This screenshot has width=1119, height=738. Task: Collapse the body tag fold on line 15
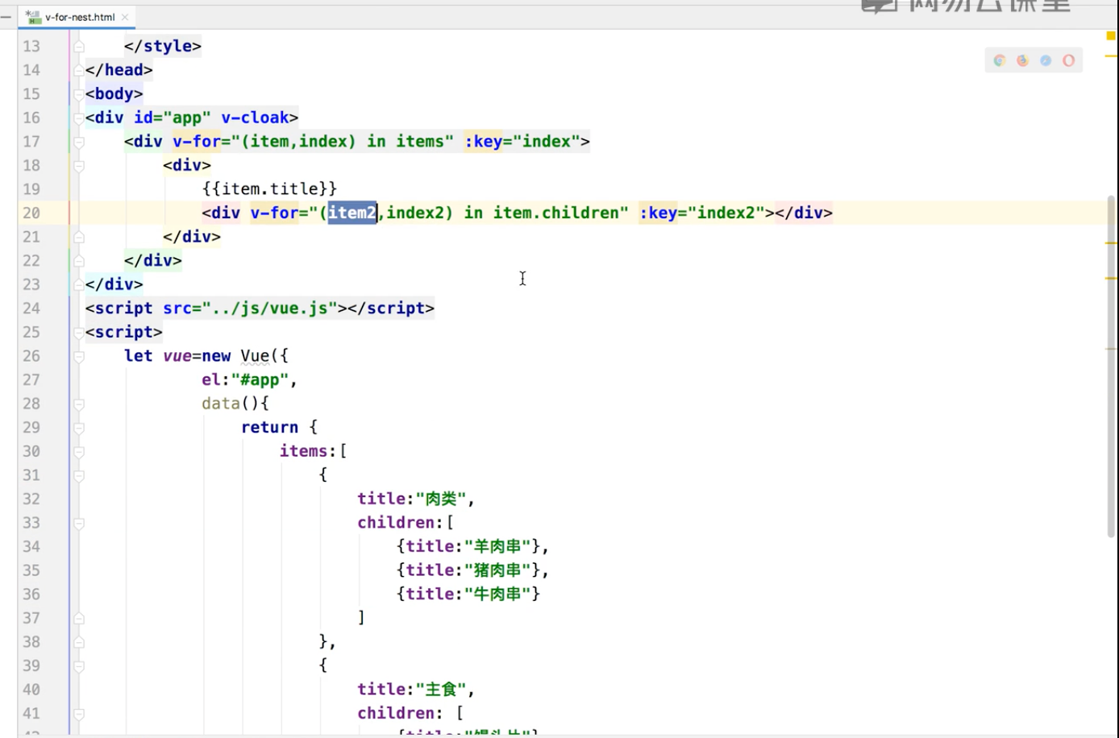(79, 94)
